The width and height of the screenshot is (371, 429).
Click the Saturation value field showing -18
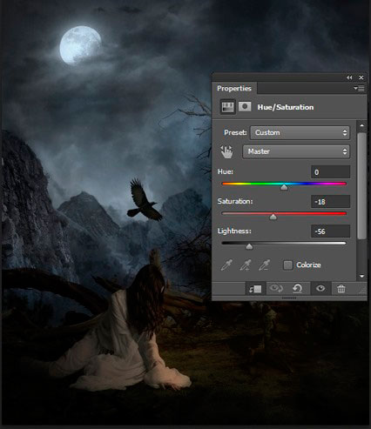coord(331,202)
